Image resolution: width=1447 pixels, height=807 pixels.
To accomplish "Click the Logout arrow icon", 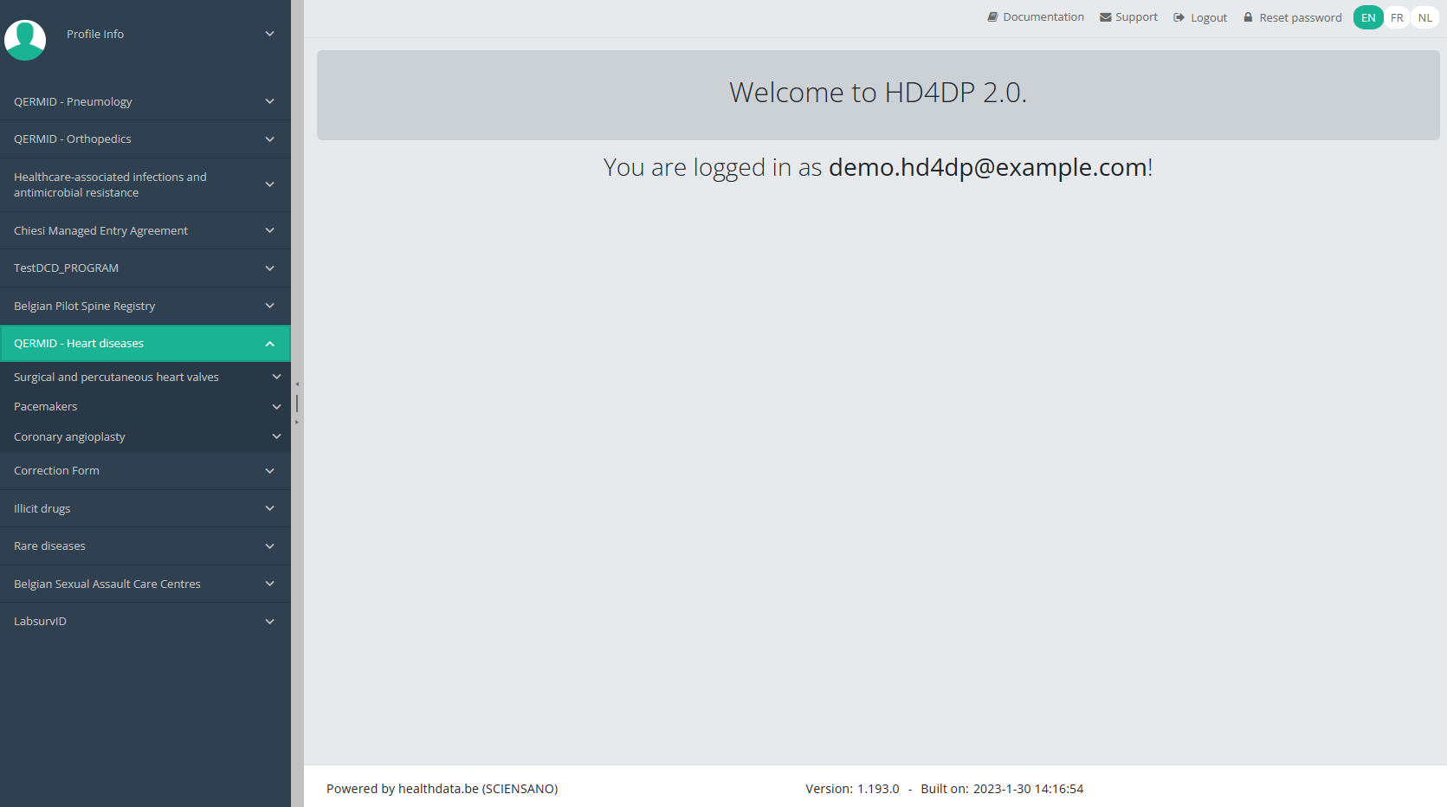I will click(1179, 17).
